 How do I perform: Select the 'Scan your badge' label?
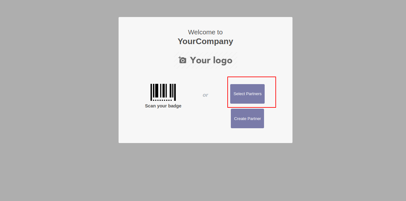click(163, 106)
